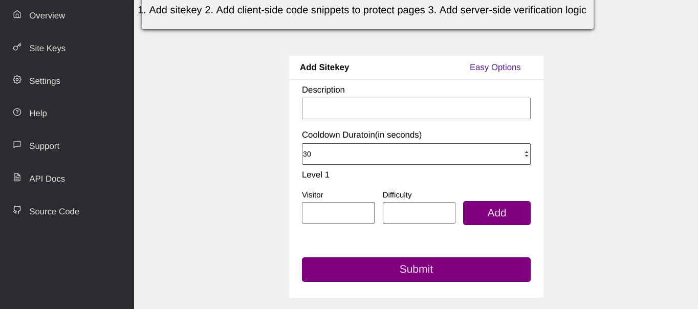
Task: Open the API Docs sidebar label
Action: (x=47, y=179)
